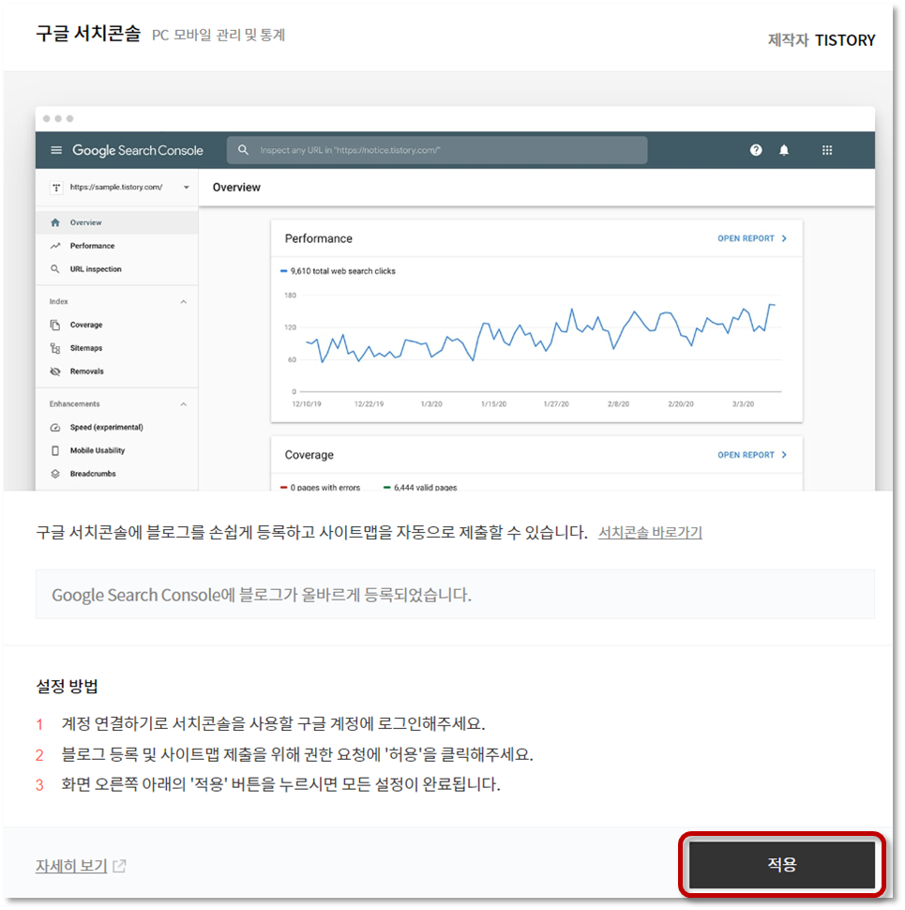Click OPEN REPORT in the Performance card
Viewport: 905px width, 910px height.
(x=752, y=238)
